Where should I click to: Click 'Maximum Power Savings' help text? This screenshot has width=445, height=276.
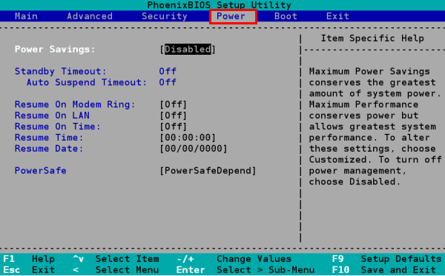(369, 71)
